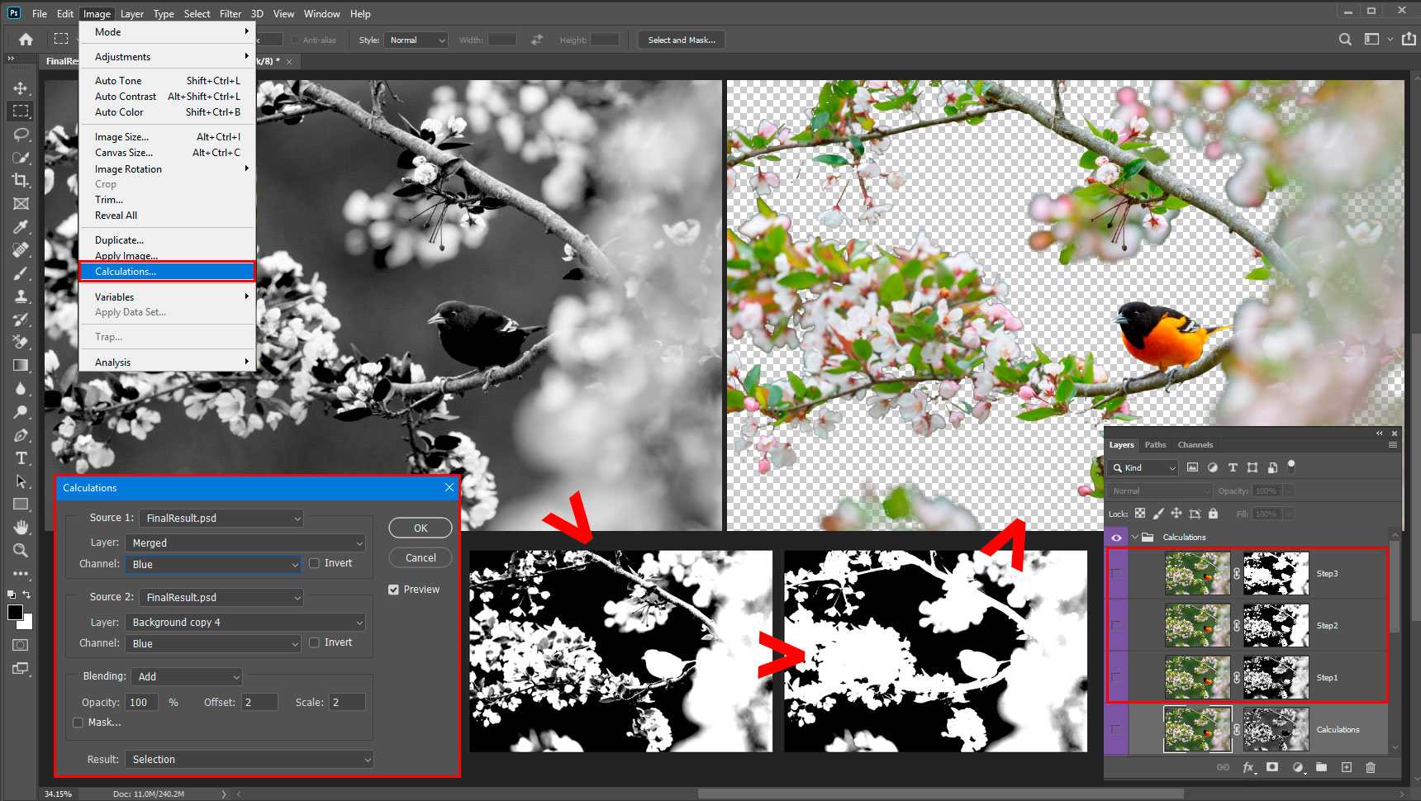Click the Select and Mask button
Screen dimensions: 1421x801
[682, 40]
